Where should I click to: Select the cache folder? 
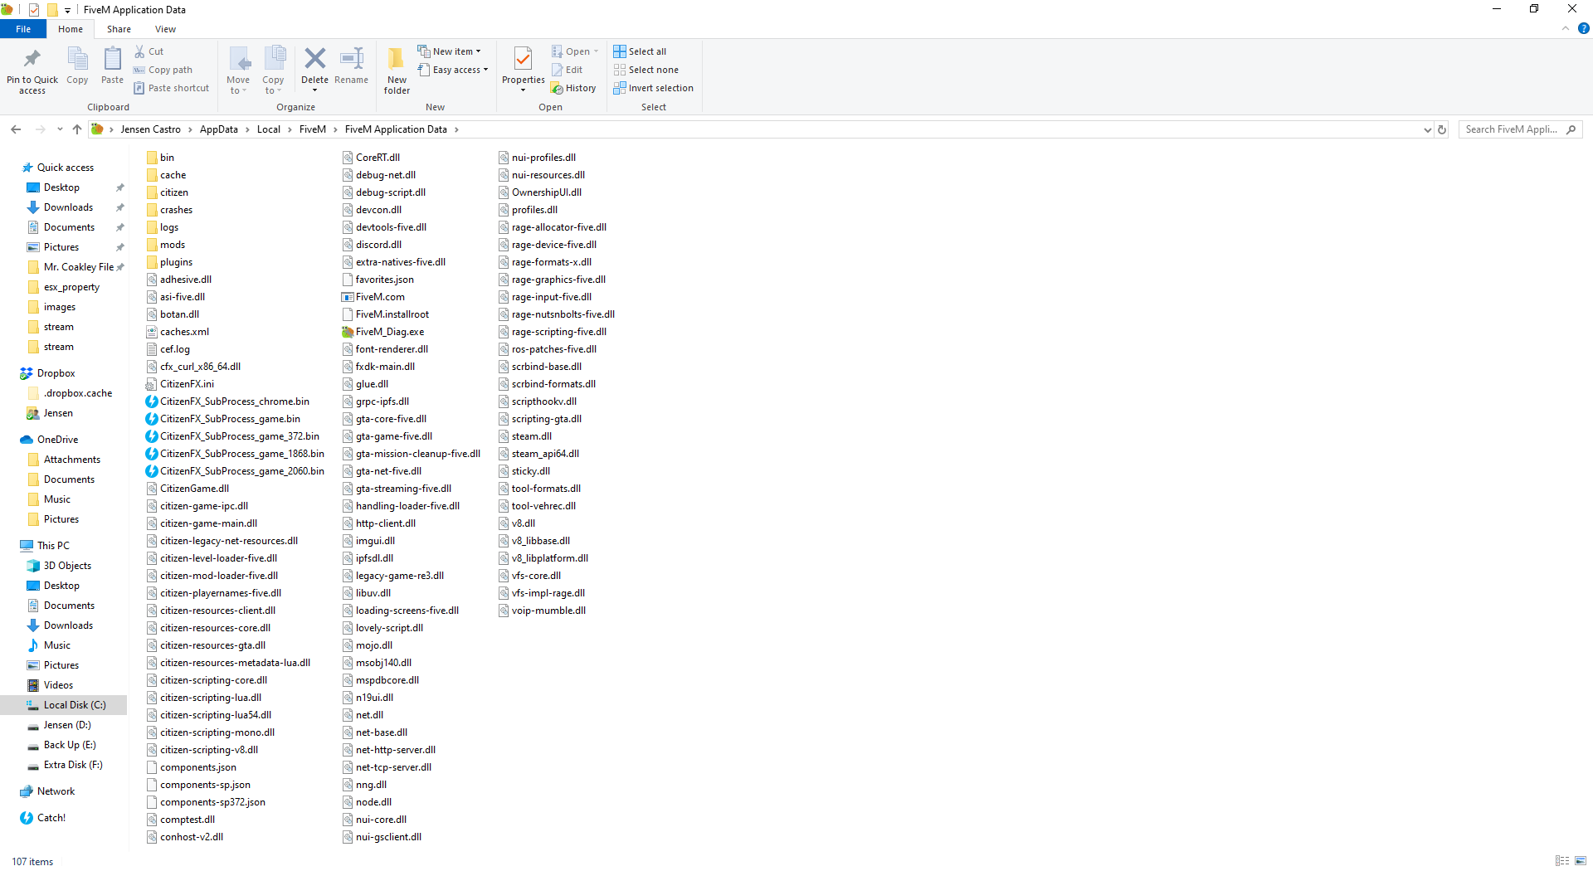coord(166,175)
